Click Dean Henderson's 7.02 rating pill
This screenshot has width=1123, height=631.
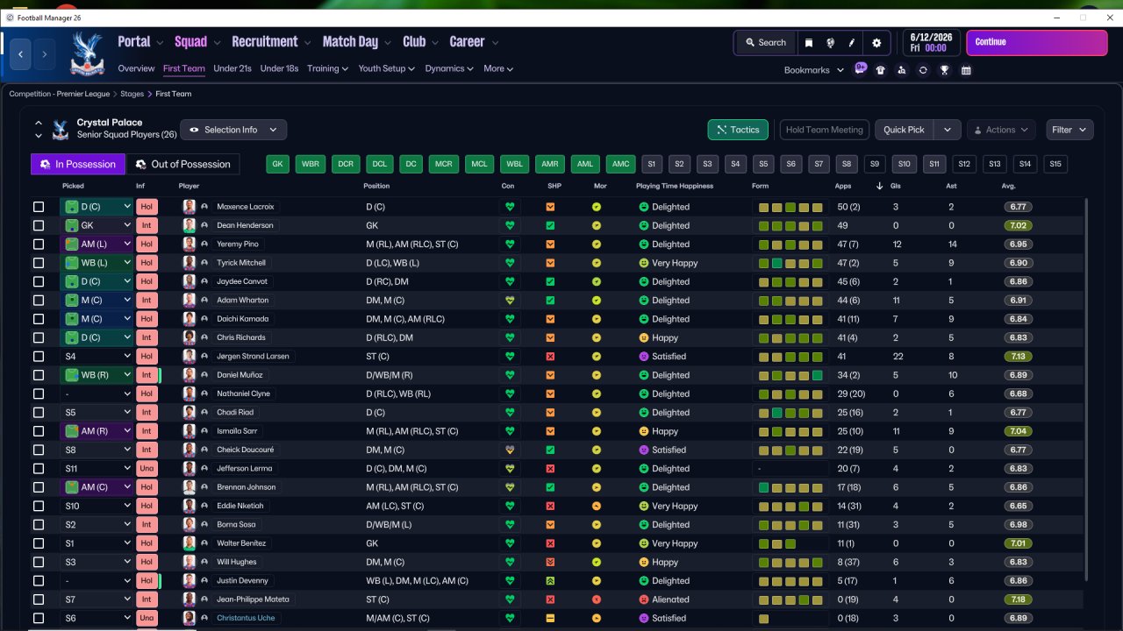(x=1018, y=225)
